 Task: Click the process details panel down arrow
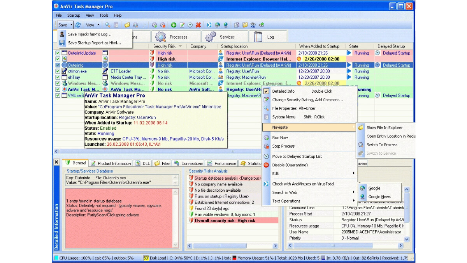(x=407, y=239)
